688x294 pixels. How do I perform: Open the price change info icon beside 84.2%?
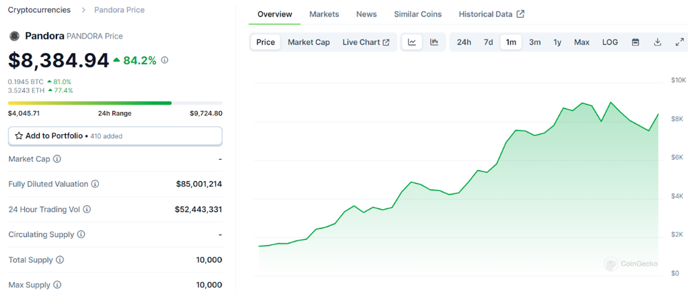164,60
